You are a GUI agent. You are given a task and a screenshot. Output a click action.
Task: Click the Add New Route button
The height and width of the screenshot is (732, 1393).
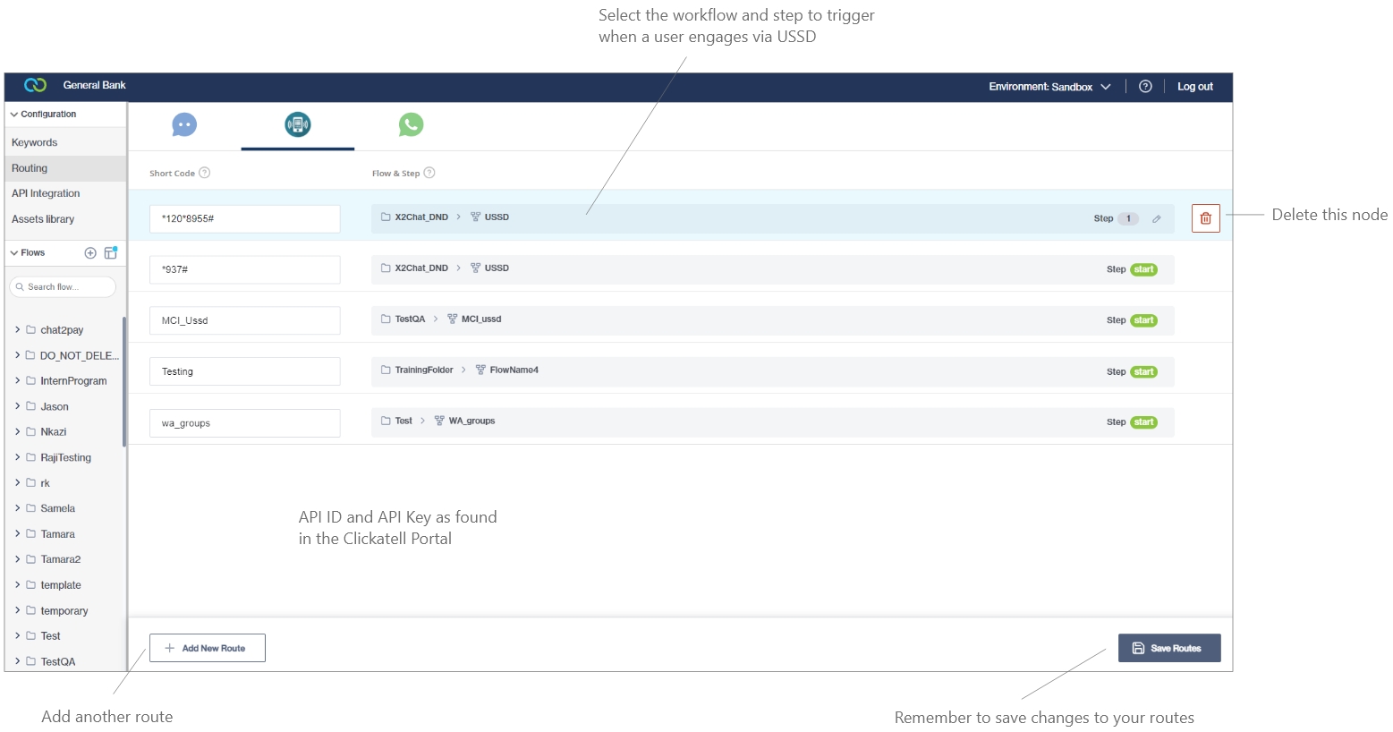[207, 648]
